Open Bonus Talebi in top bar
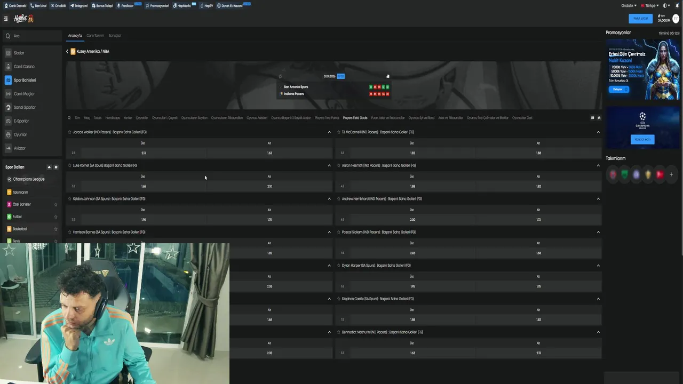The width and height of the screenshot is (683, 384). 102,5
